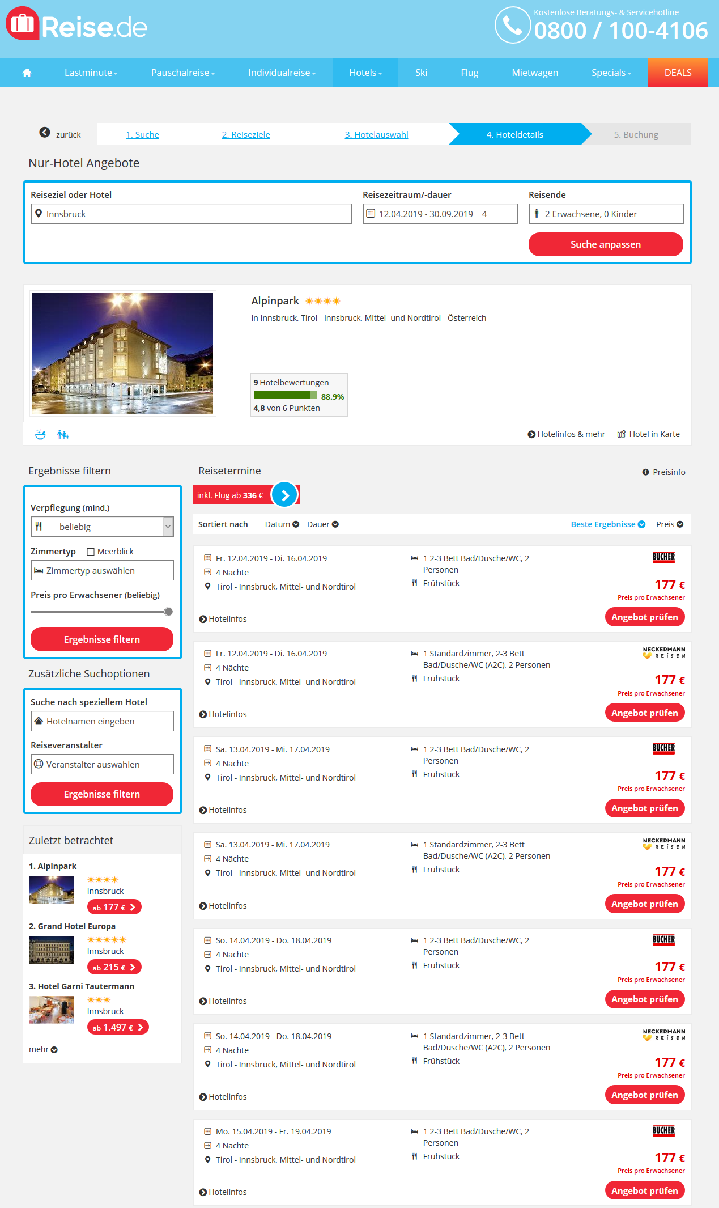Click the Reise.de suitcase logo
The image size is (719, 1208).
coord(23,23)
